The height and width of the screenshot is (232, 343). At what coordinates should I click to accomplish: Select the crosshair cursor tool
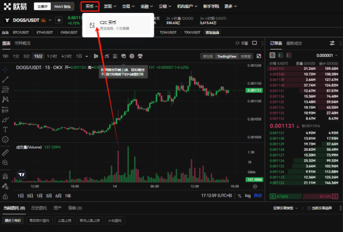pyautogui.click(x=5, y=70)
